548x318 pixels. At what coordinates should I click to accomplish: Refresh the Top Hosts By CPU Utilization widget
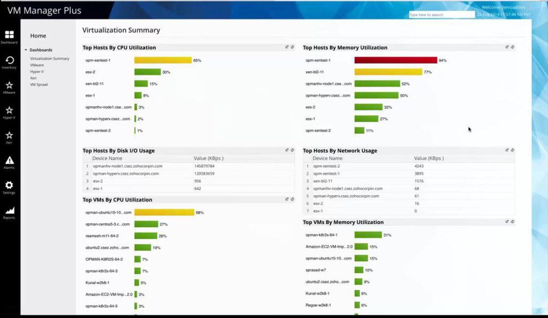click(x=293, y=47)
